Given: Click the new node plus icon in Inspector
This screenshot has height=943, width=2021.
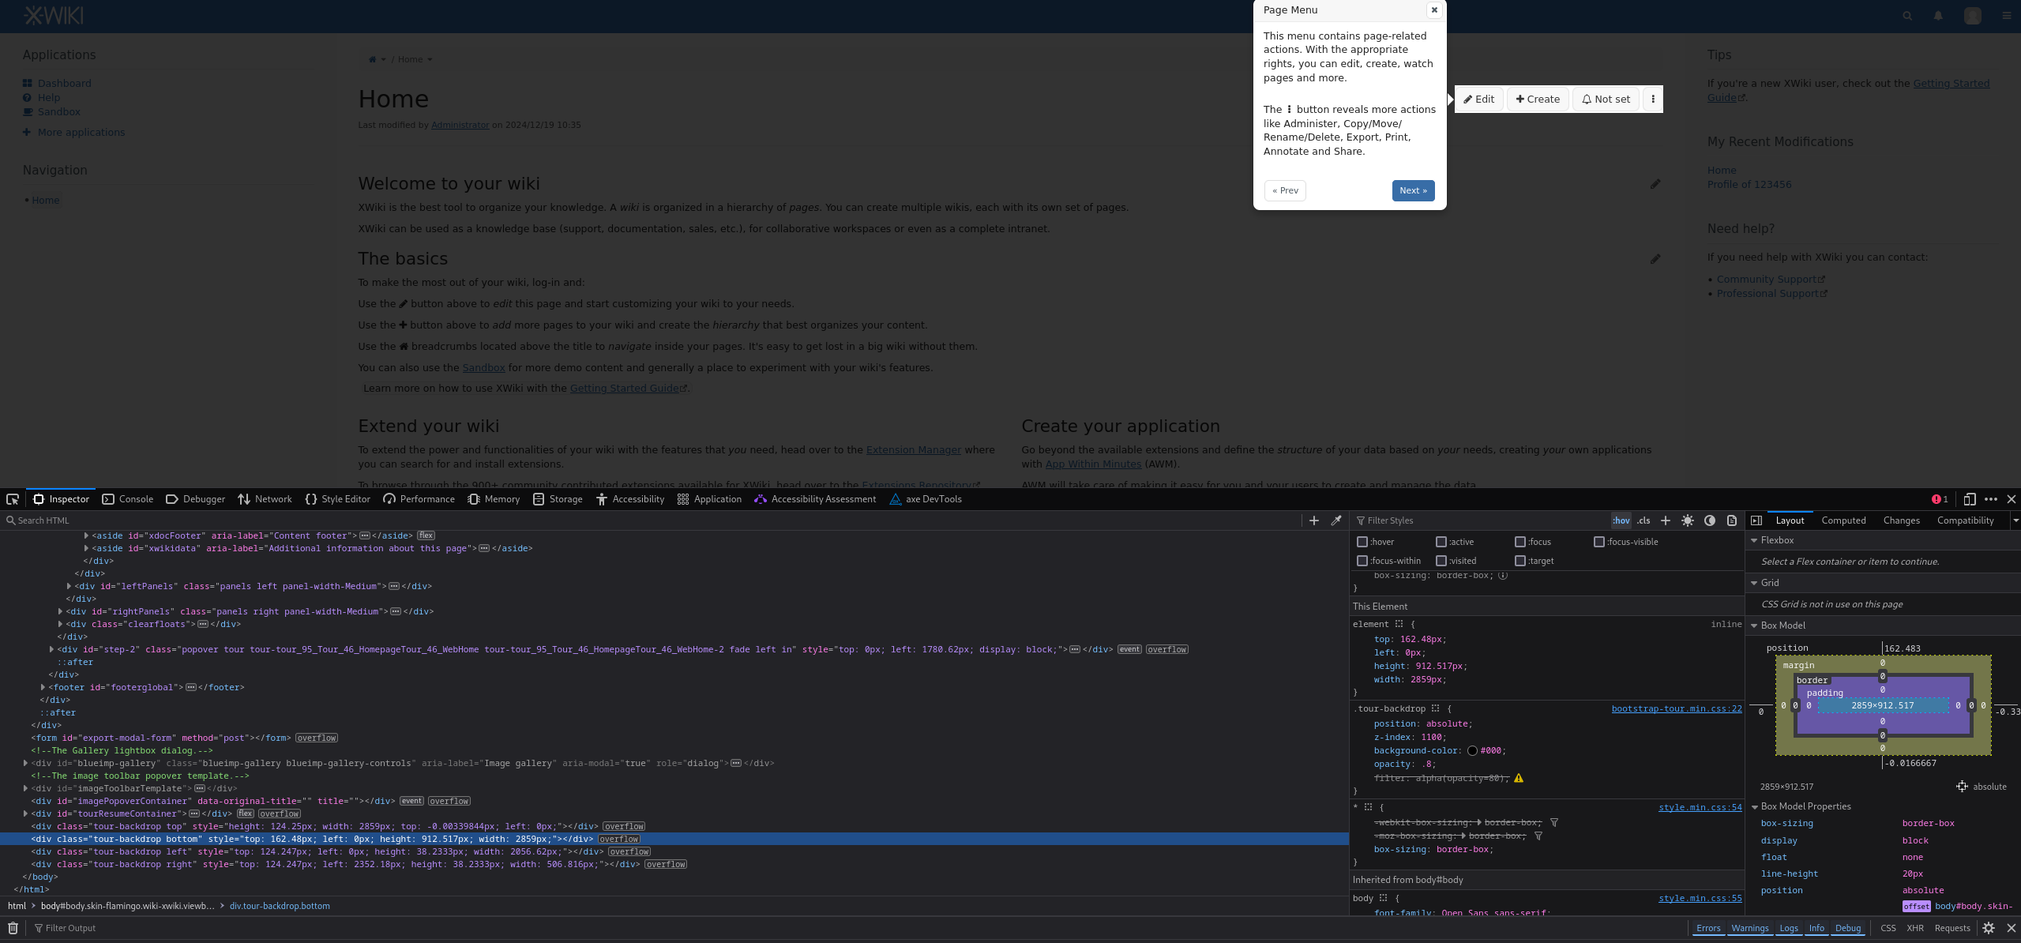Looking at the screenshot, I should [x=1314, y=520].
